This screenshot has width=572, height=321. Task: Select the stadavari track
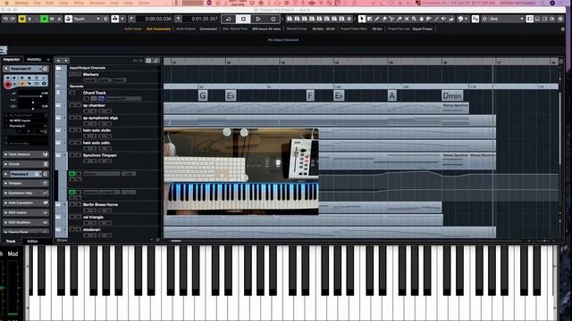coord(91,230)
